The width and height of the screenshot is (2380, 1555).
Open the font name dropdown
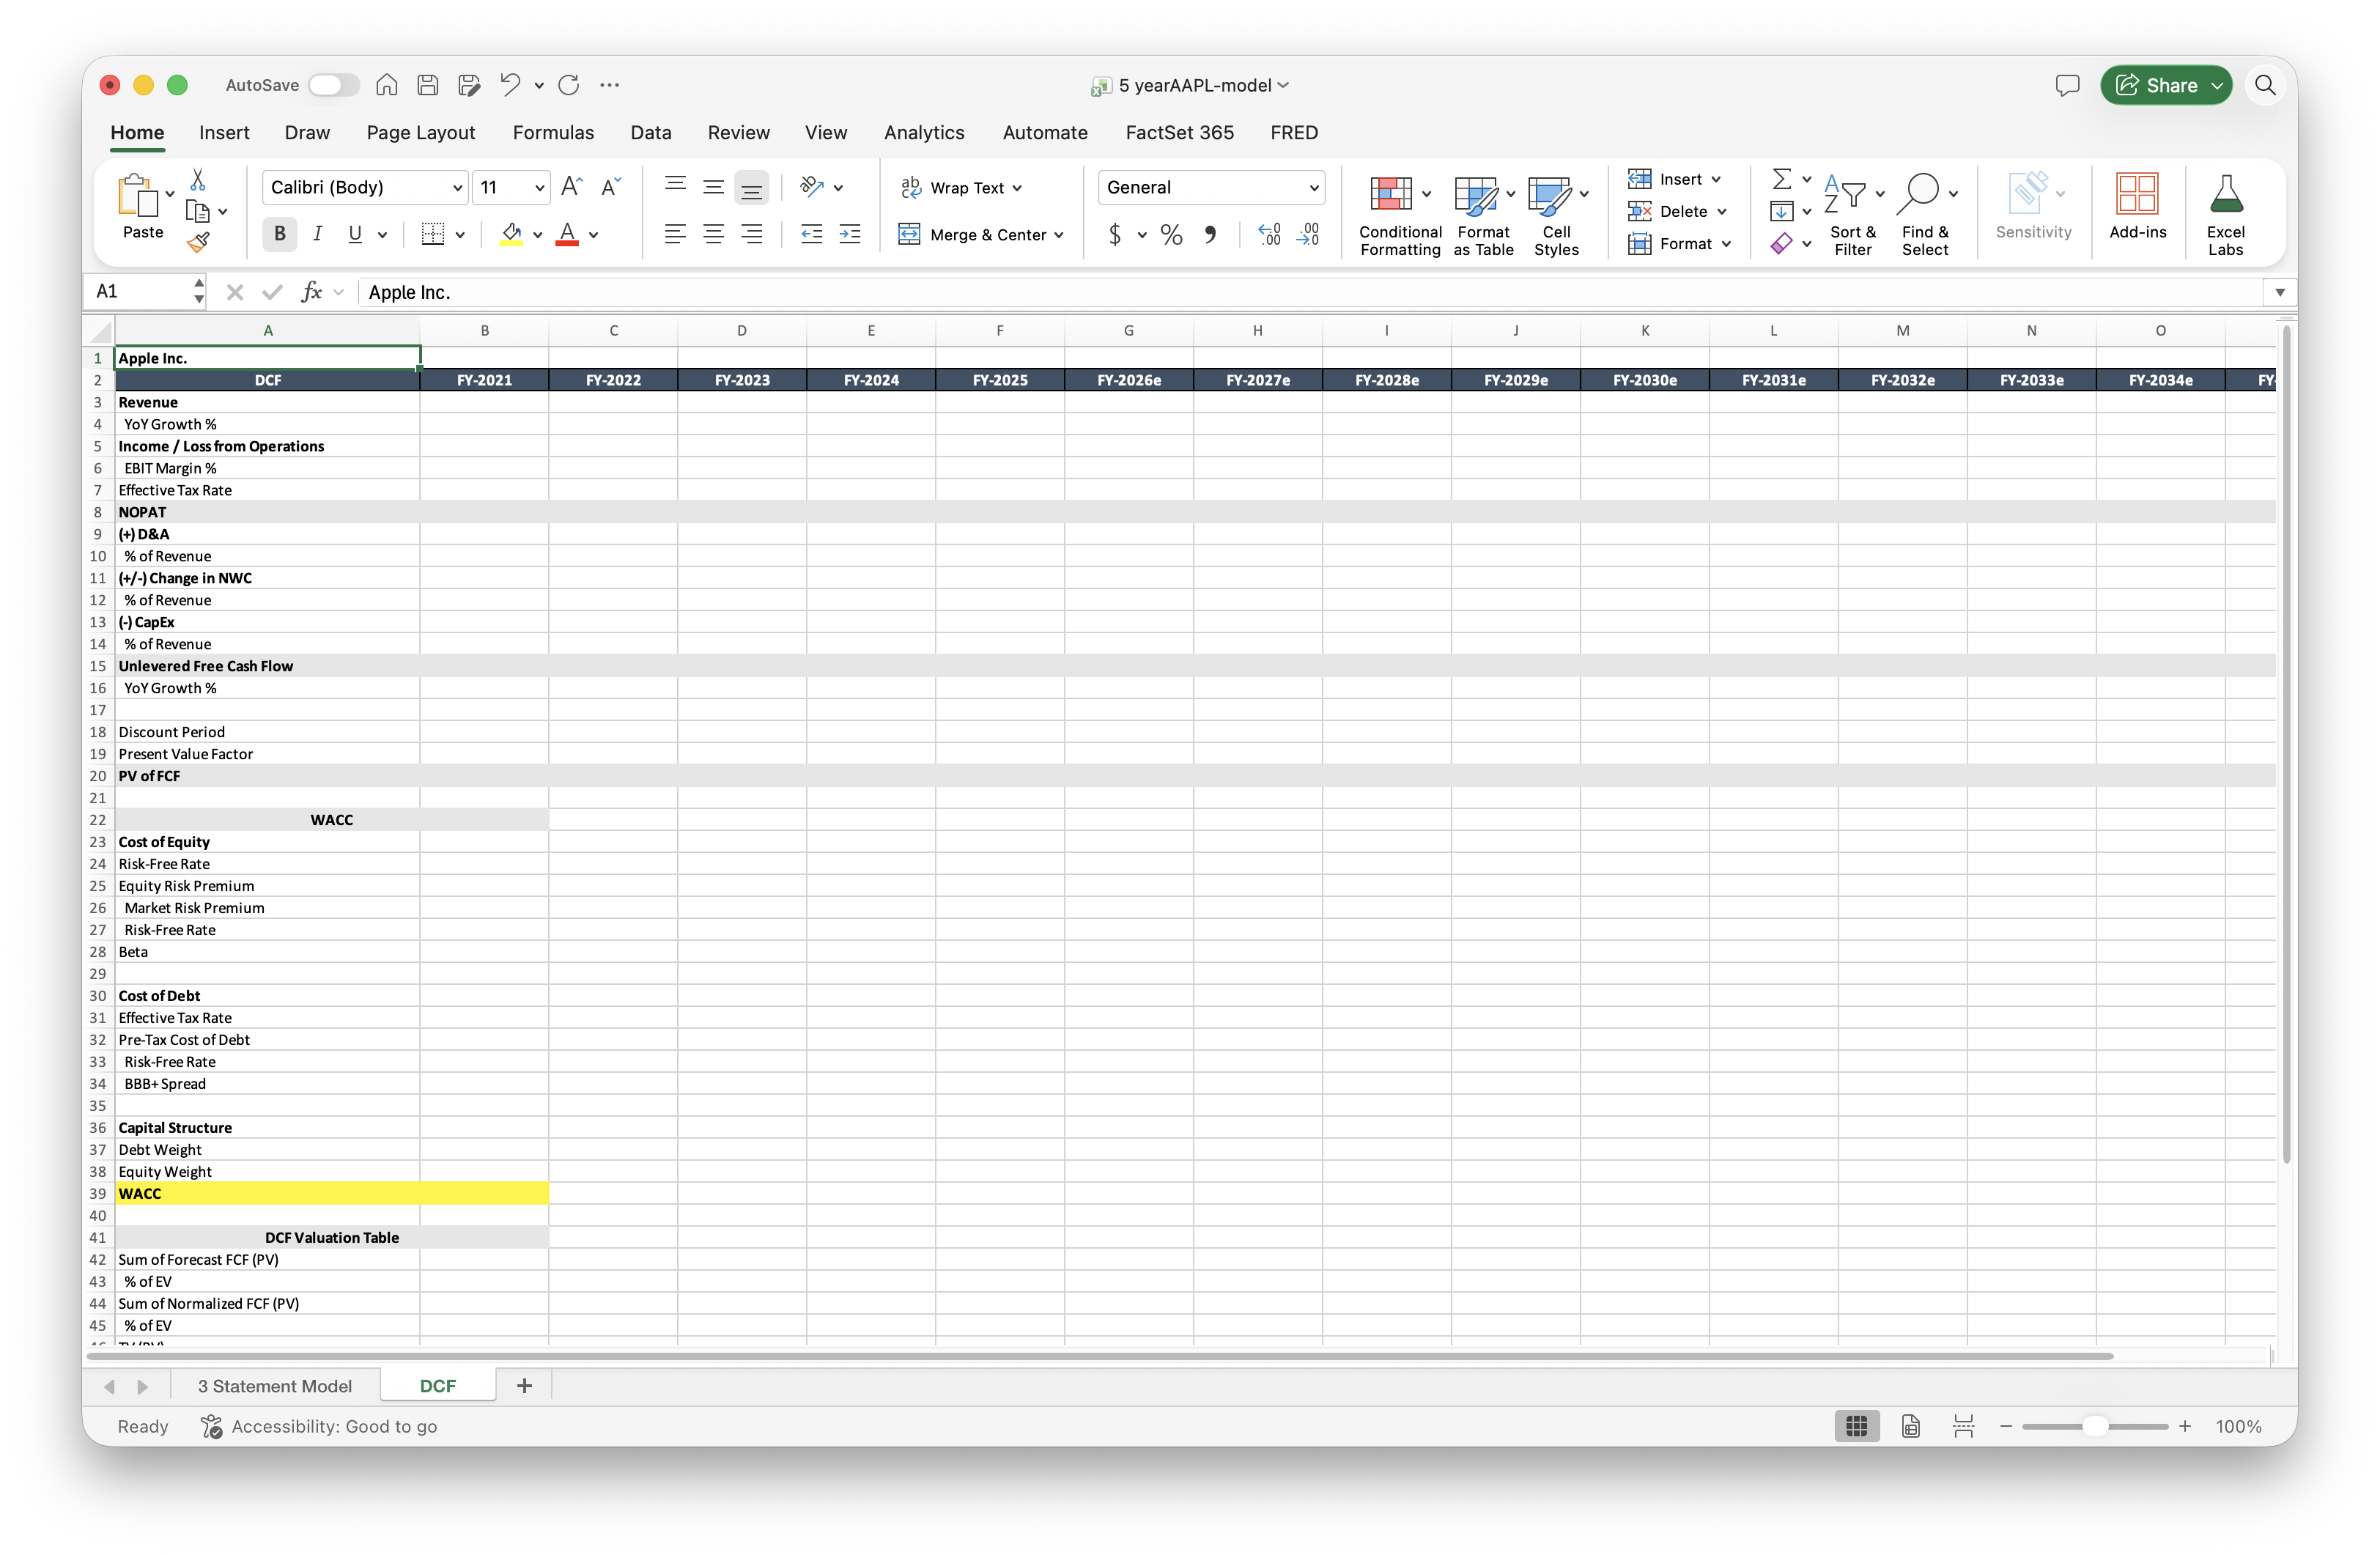[457, 187]
